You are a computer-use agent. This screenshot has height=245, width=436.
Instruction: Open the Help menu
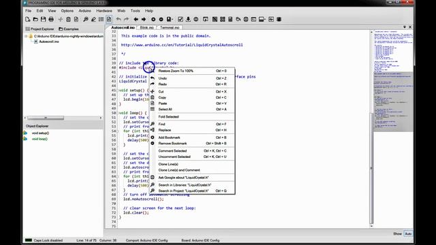pos(149,11)
